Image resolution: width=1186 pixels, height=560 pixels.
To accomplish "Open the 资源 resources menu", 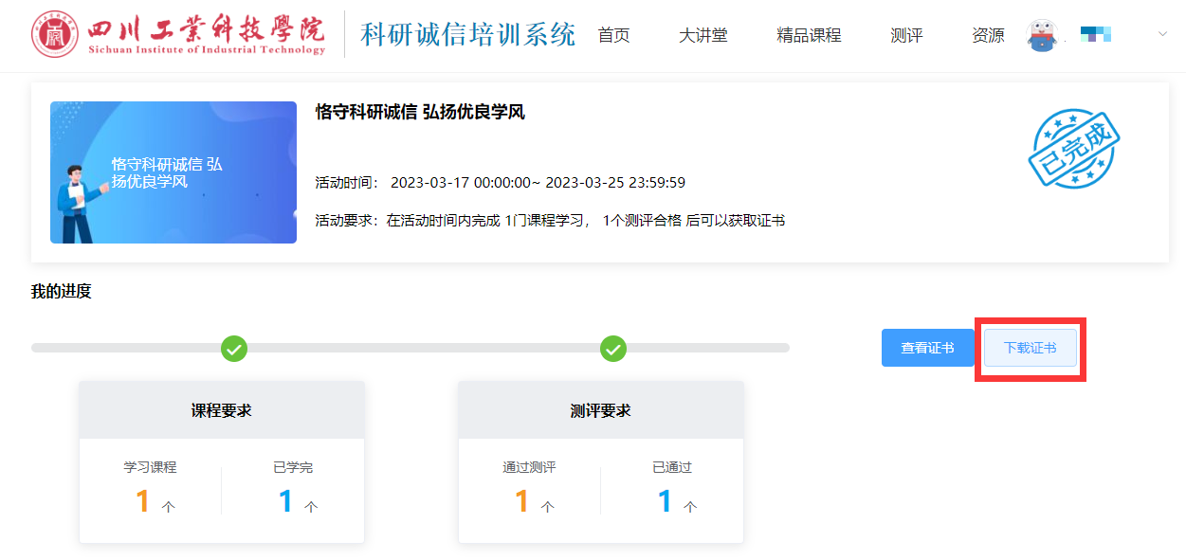I will point(988,36).
